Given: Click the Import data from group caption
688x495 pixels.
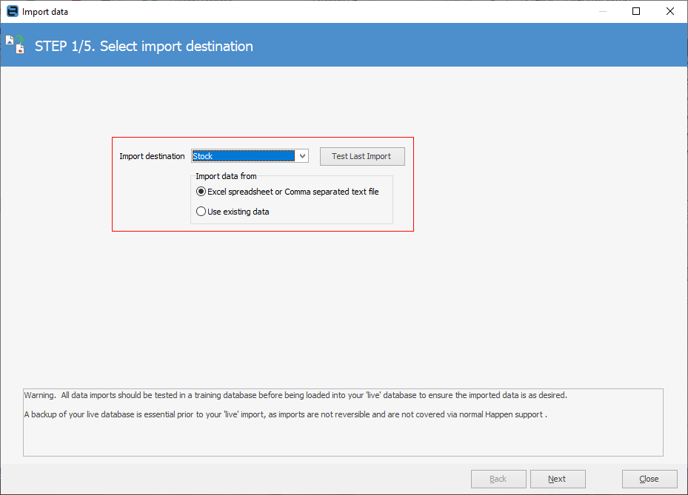Looking at the screenshot, I should click(226, 176).
